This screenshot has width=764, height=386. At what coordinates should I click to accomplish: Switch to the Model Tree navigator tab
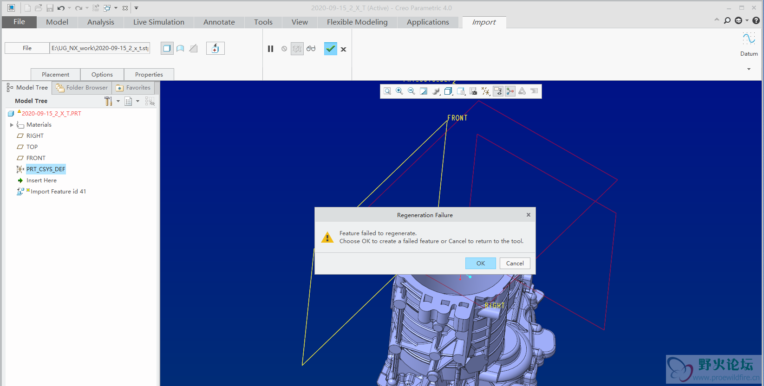(27, 88)
